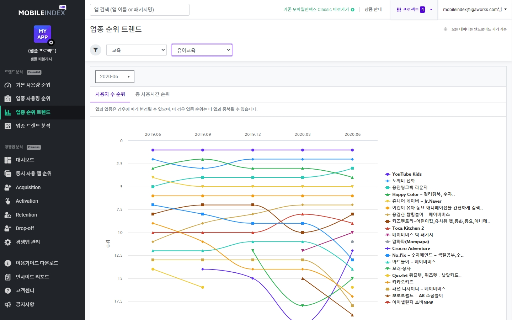Toggle 뽀로로월드 – AR 소꿉놀이 legend entry
Image resolution: width=512 pixels, height=320 pixels.
click(414, 295)
